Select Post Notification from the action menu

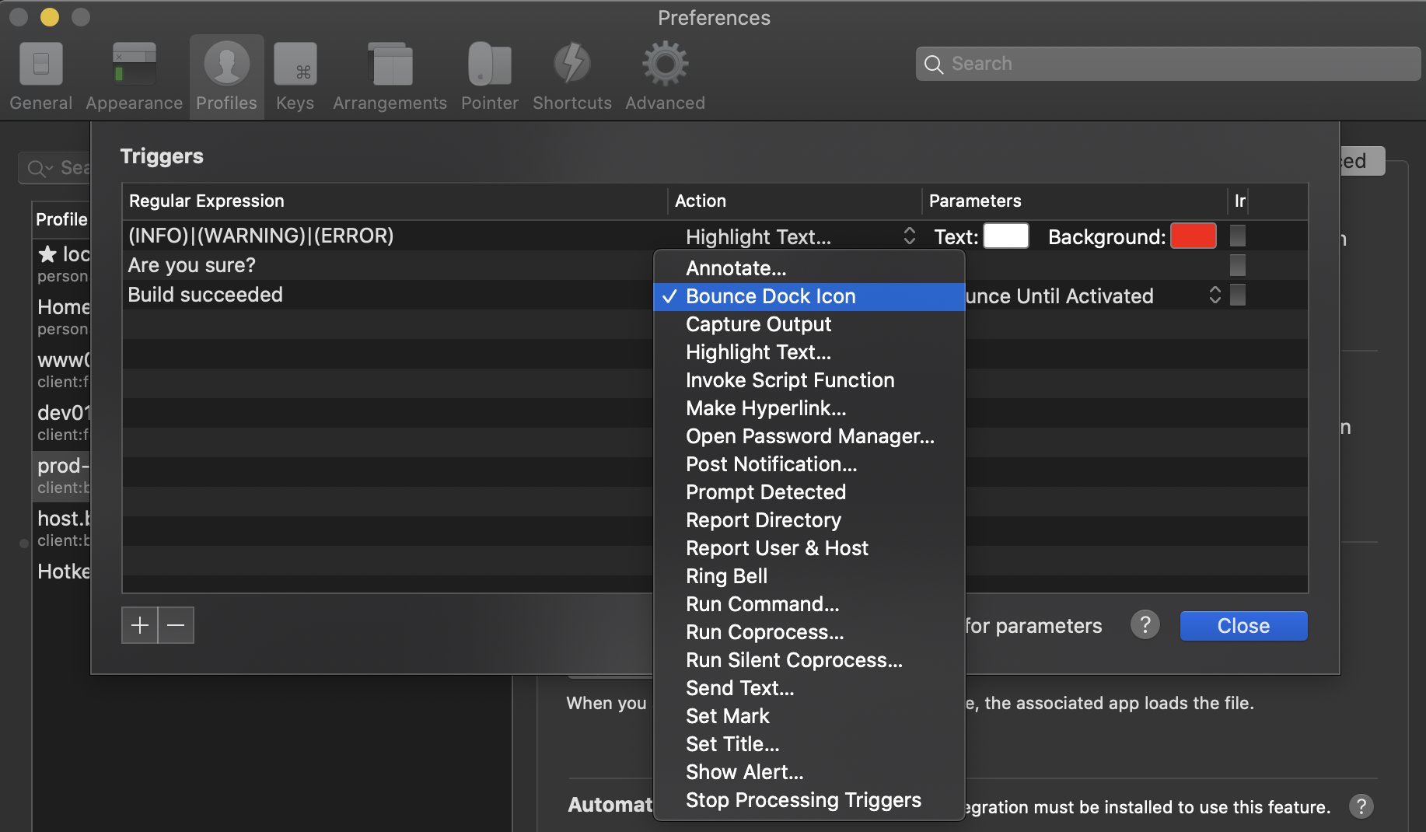(771, 464)
